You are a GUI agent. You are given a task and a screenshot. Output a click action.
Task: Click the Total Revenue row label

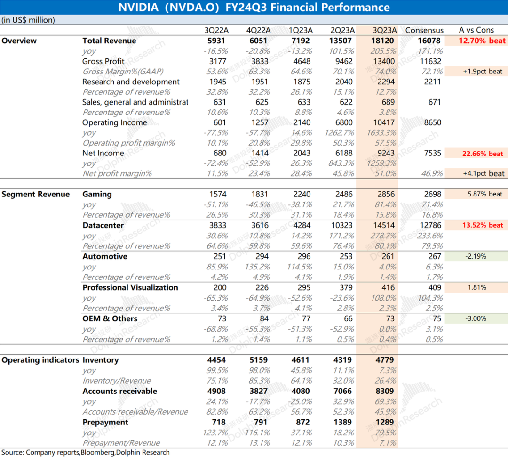point(109,41)
